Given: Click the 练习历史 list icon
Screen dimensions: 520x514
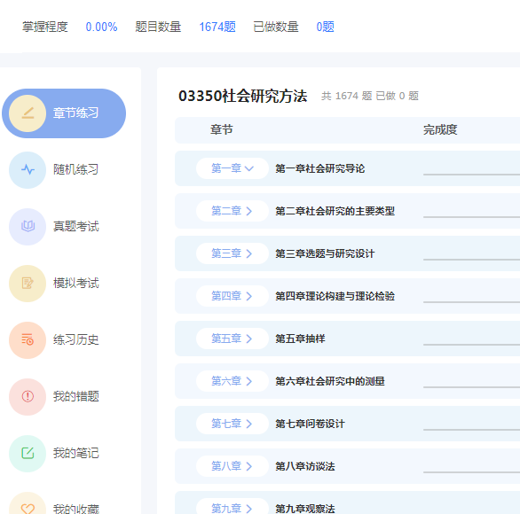Looking at the screenshot, I should (x=28, y=339).
